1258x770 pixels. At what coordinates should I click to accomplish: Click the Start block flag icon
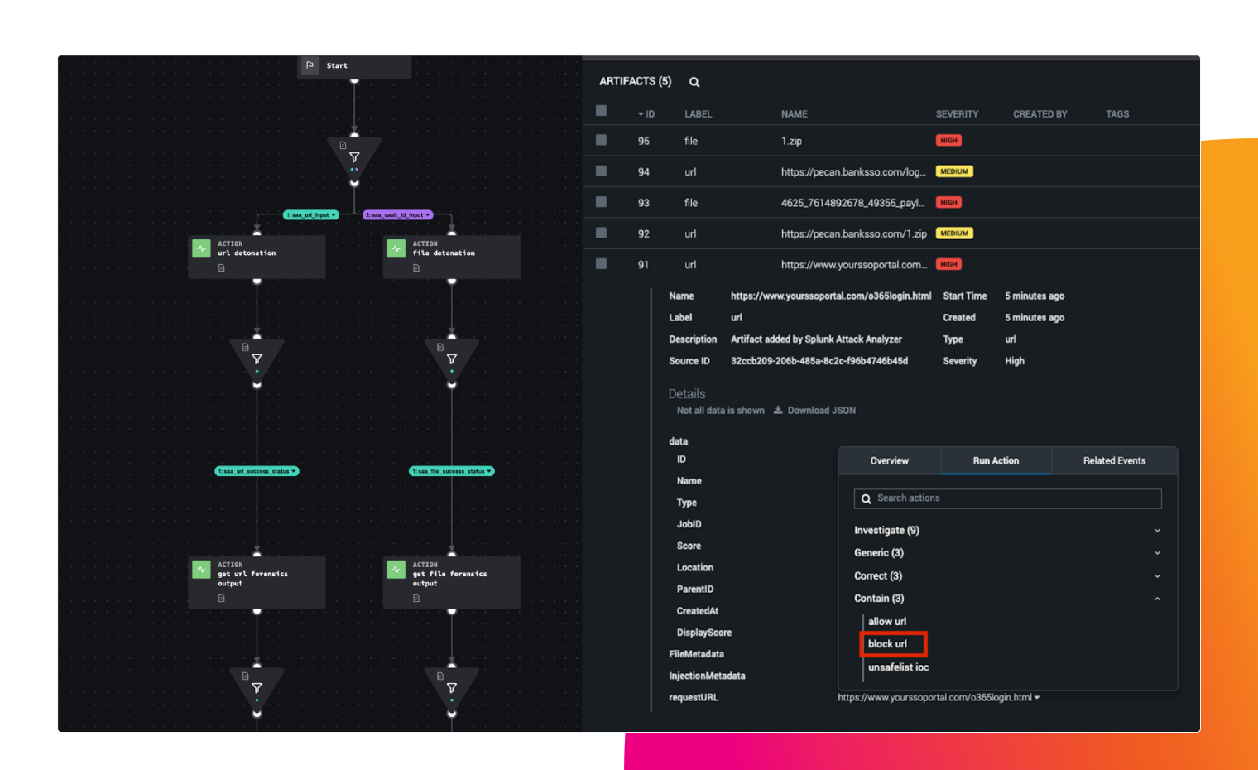(x=310, y=65)
